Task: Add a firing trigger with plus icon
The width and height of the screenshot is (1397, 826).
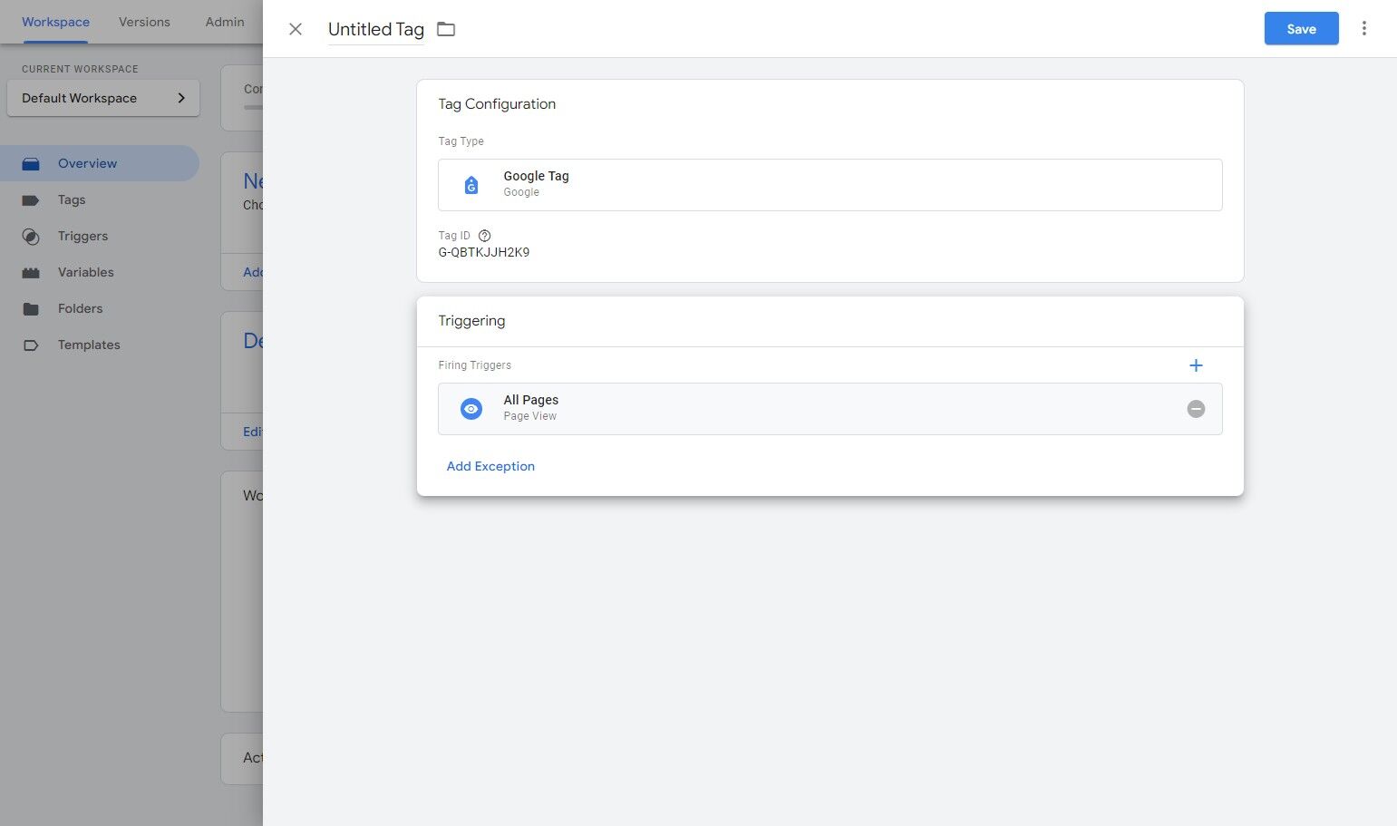Action: [1196, 365]
